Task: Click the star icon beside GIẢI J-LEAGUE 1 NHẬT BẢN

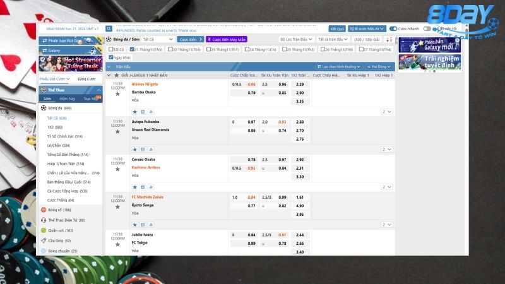Action: pos(117,75)
